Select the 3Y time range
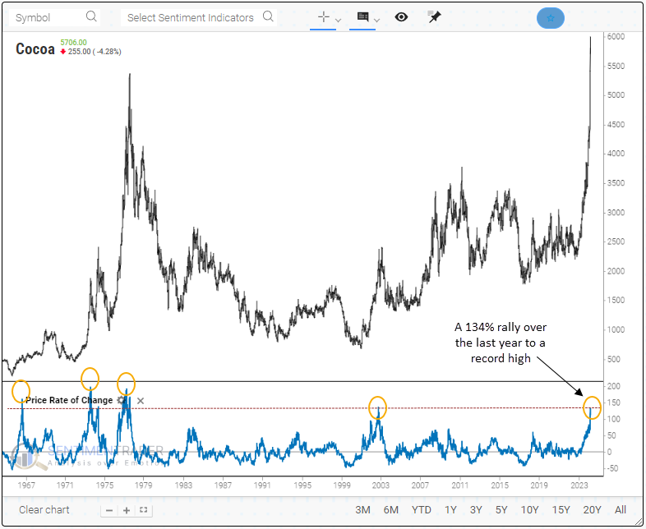Screen dimensions: 646x529 coord(476,509)
